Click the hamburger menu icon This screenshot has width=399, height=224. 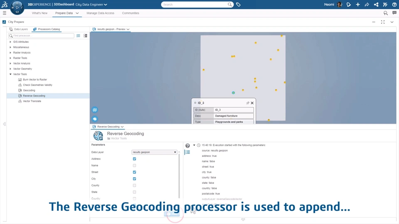point(4,13)
